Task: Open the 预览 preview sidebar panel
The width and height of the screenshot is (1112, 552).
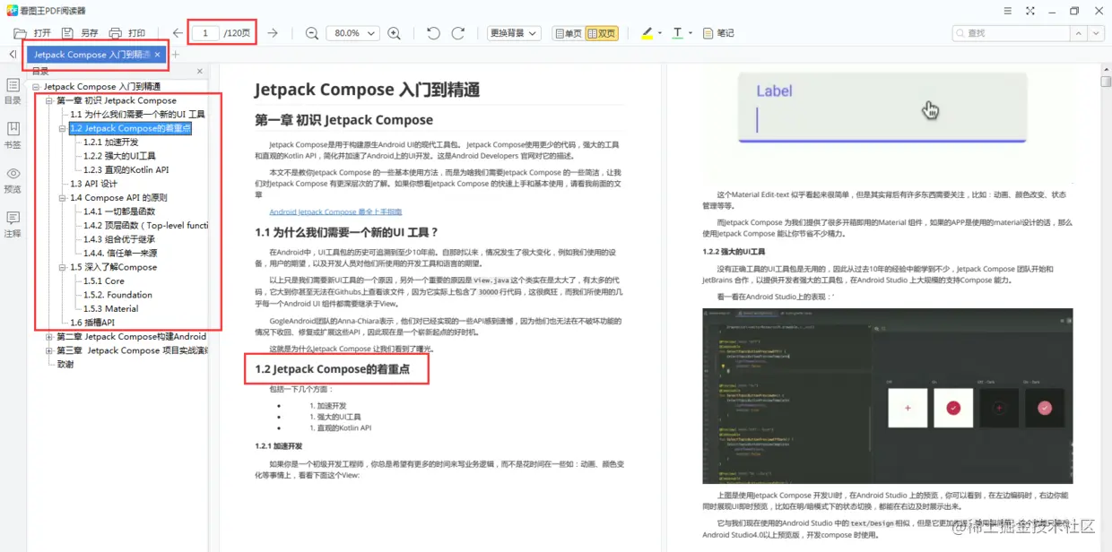Action: 13,180
